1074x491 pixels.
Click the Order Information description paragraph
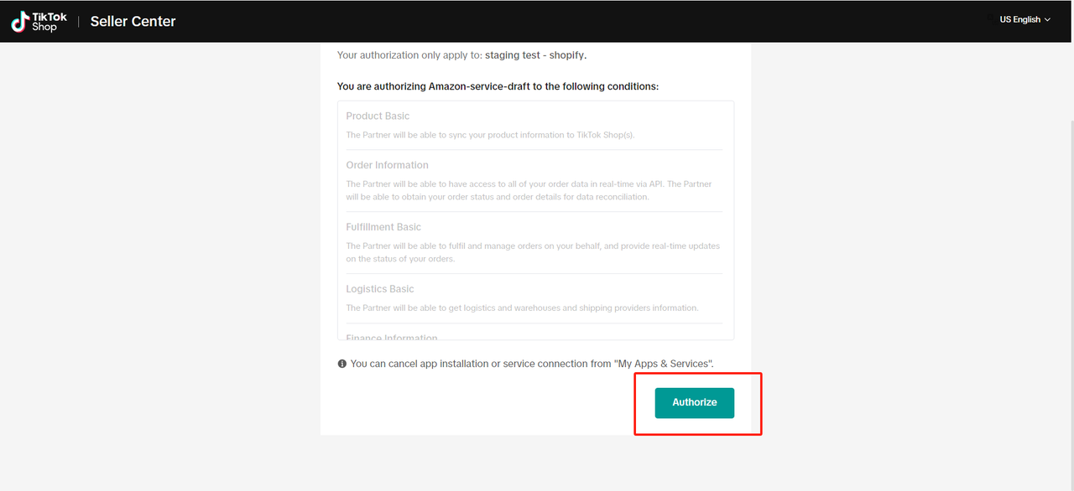[529, 190]
